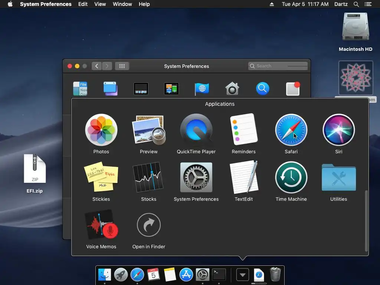The width and height of the screenshot is (380, 285).
Task: Open the Downloads stack in the Dock
Action: click(x=259, y=275)
